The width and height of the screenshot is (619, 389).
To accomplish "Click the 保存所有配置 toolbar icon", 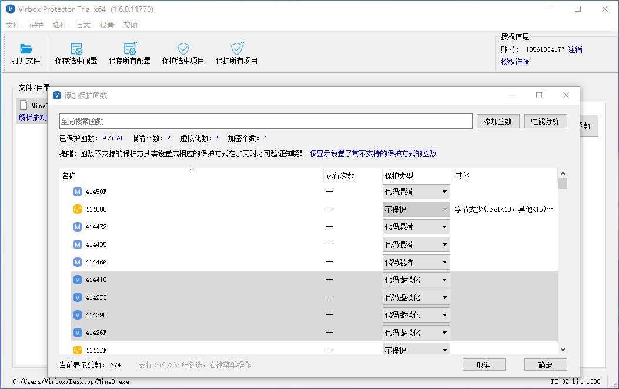I will [130, 48].
